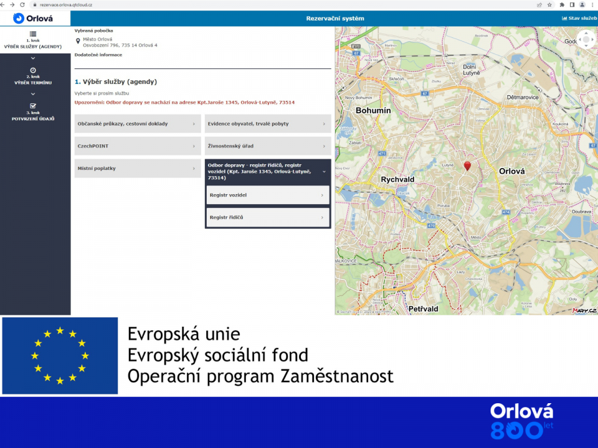
Task: Click the clock icon for step 2
Action: coord(33,70)
